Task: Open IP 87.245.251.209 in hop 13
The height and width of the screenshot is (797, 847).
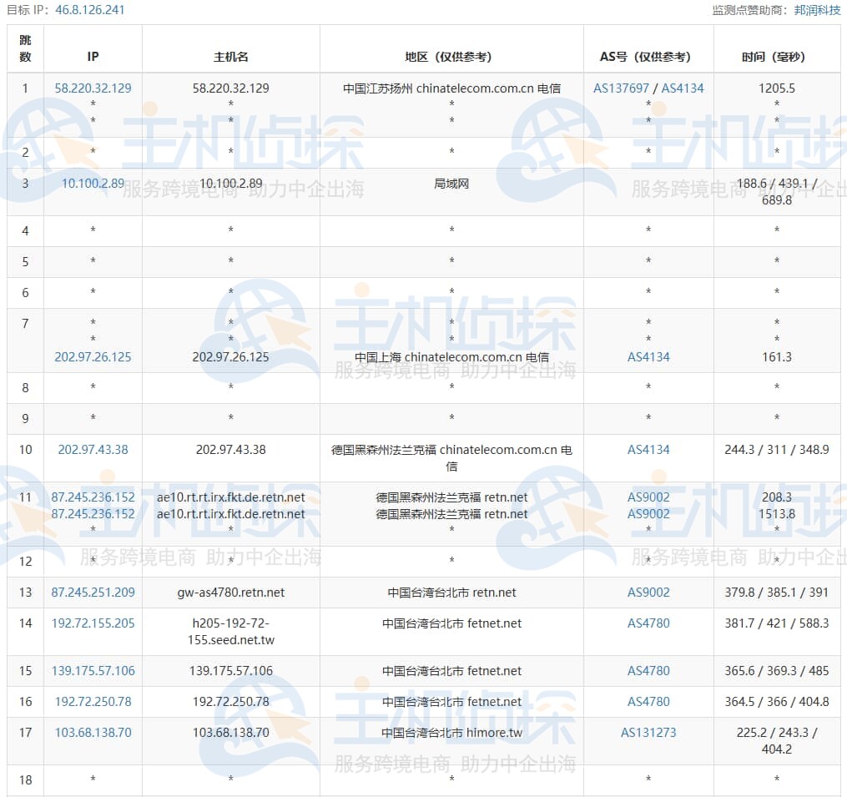Action: [93, 593]
